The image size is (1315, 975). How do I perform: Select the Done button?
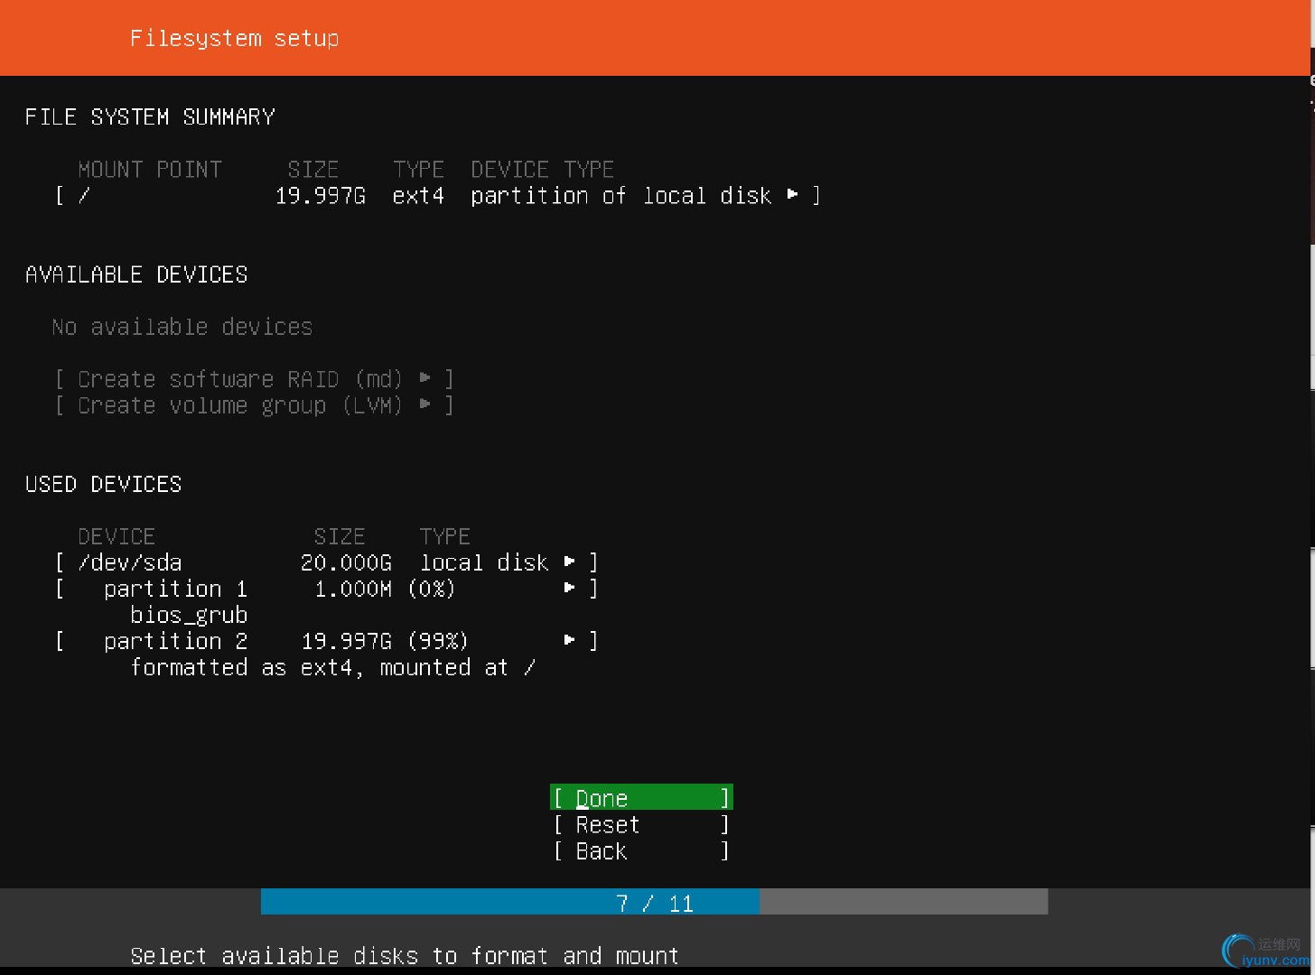point(641,798)
